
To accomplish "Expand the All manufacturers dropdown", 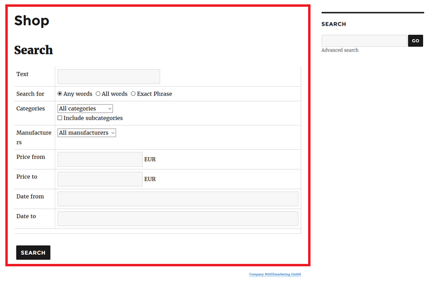I will coord(87,133).
